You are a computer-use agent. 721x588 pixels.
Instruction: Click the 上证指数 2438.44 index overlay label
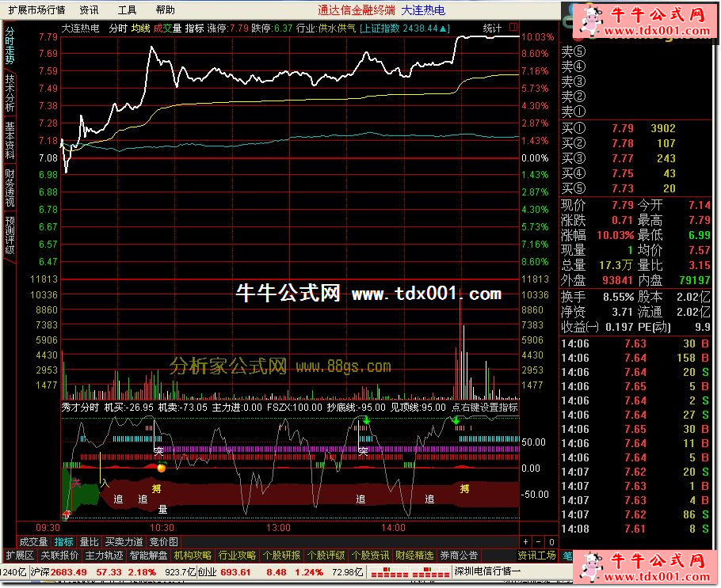tap(405, 28)
